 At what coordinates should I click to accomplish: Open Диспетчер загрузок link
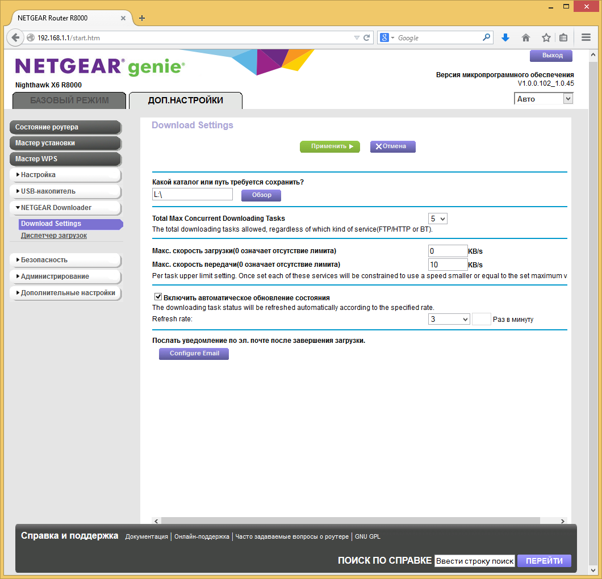pos(54,236)
